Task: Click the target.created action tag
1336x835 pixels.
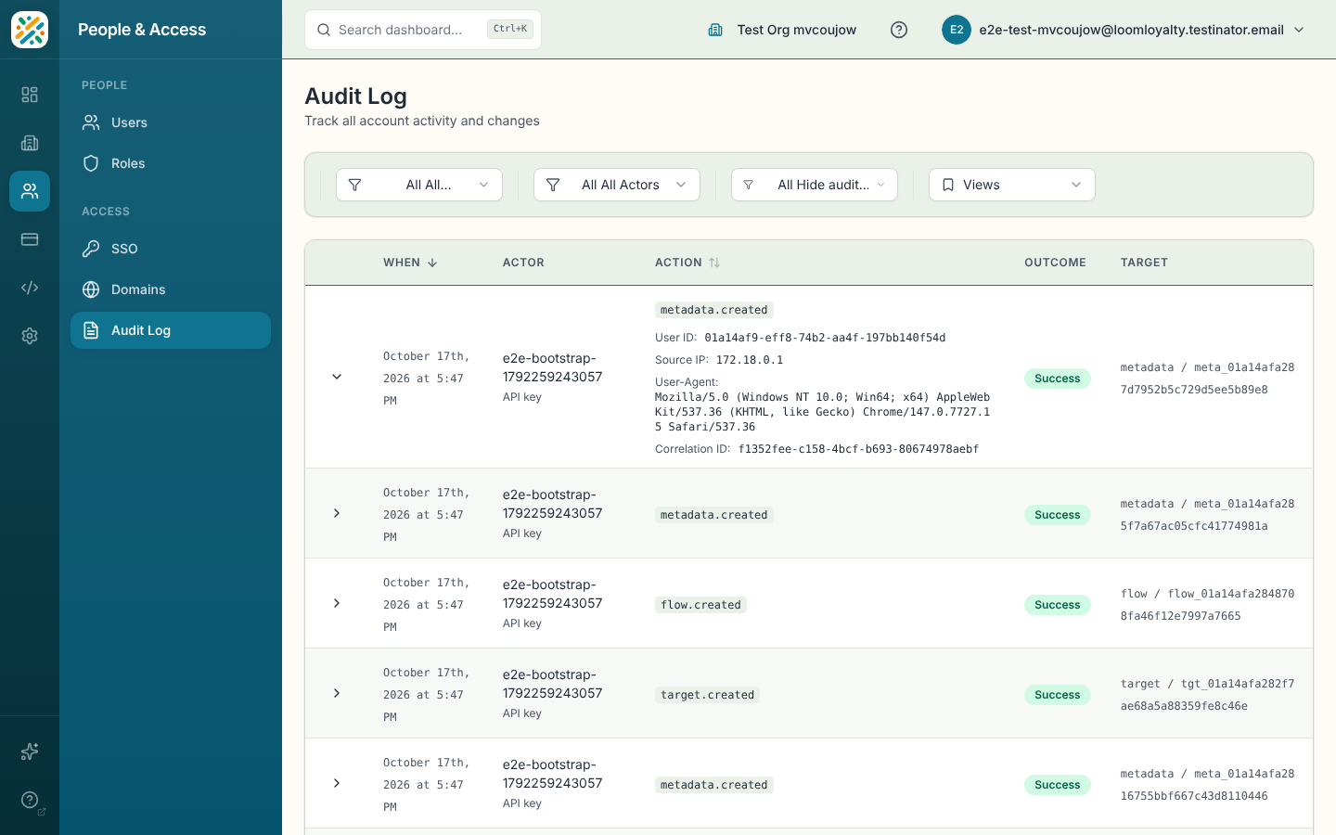Action: click(x=707, y=695)
